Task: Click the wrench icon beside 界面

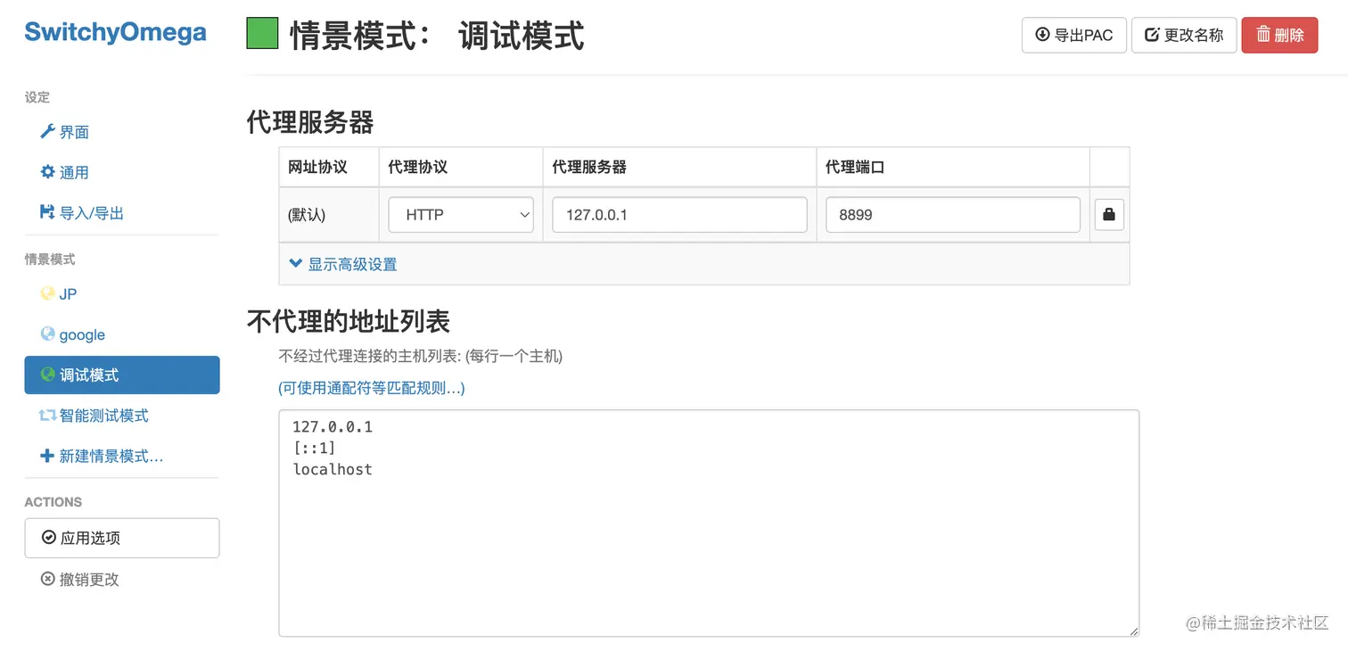Action: pos(48,132)
